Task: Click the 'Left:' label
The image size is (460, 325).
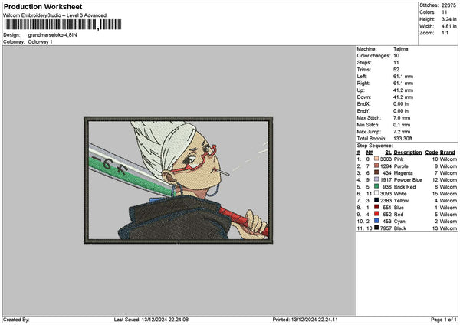Action: (362, 76)
